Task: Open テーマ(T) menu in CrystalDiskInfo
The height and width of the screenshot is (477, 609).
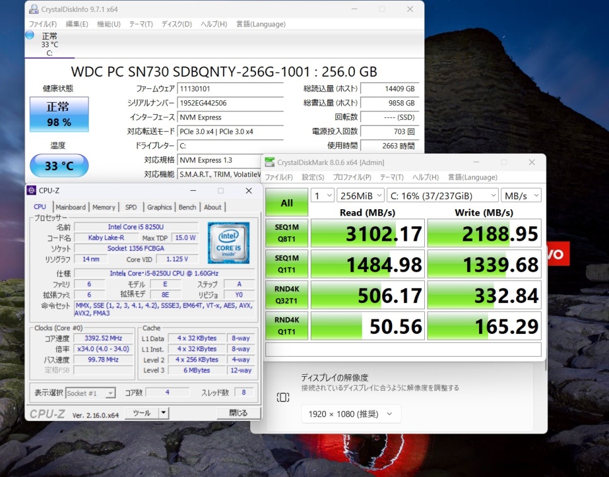Action: [x=141, y=24]
